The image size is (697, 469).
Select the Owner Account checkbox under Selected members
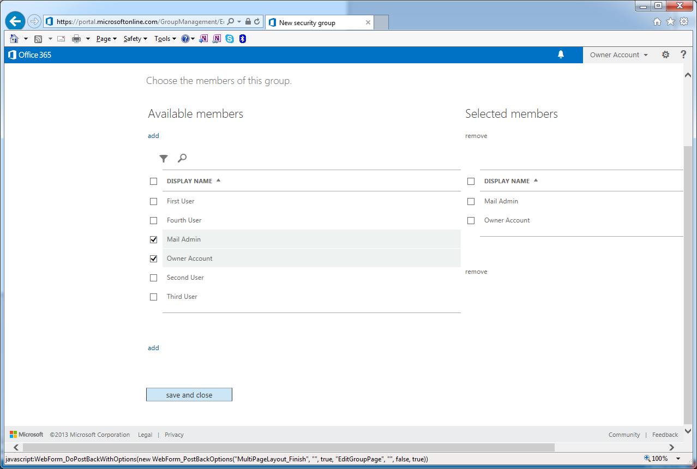point(471,220)
